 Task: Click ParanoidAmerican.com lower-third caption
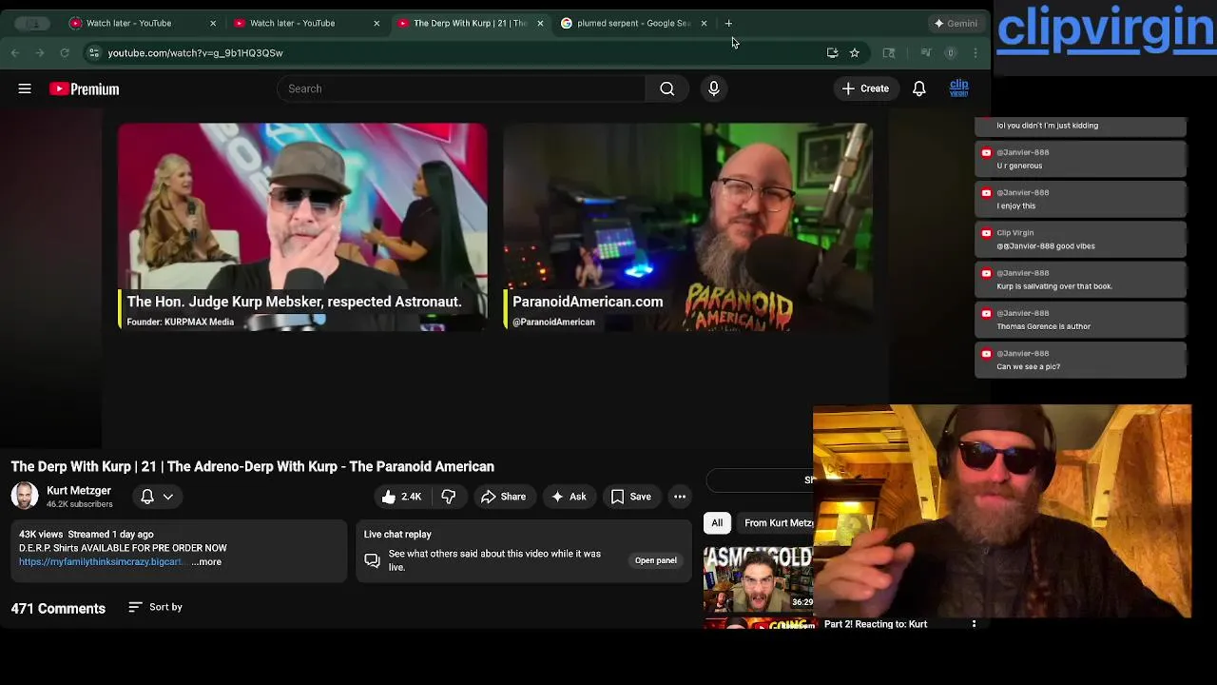(588, 302)
